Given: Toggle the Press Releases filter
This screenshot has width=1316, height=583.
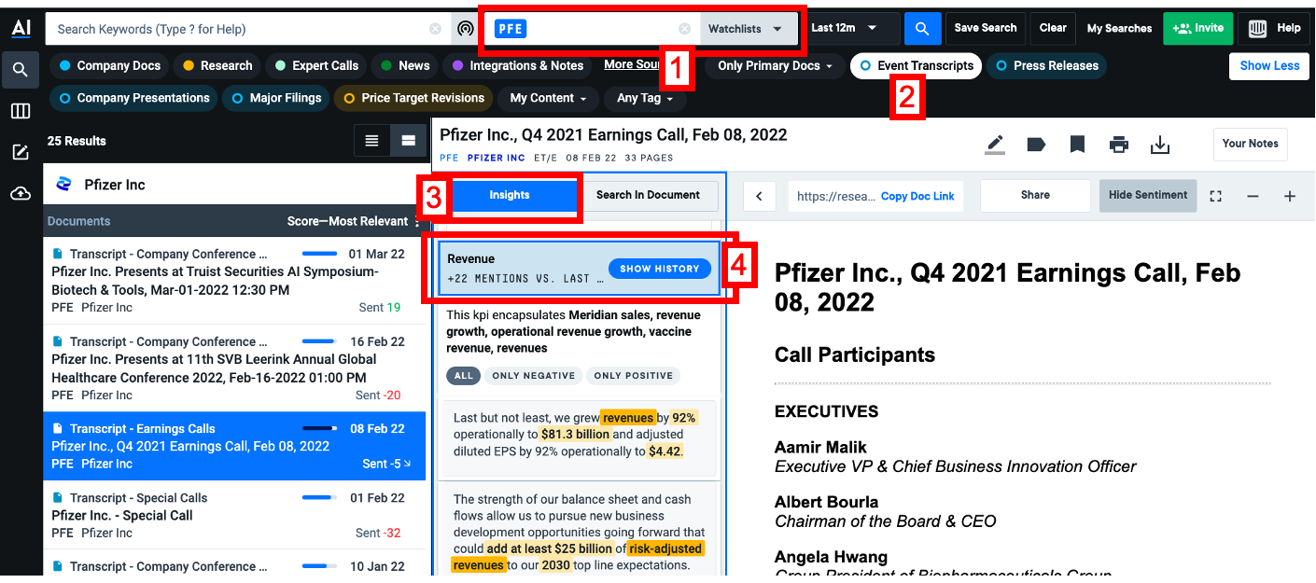Looking at the screenshot, I should (x=1046, y=66).
